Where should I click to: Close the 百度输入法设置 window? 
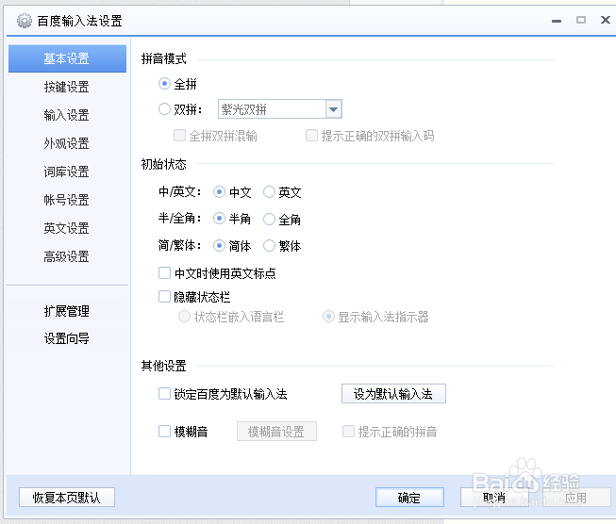[606, 20]
